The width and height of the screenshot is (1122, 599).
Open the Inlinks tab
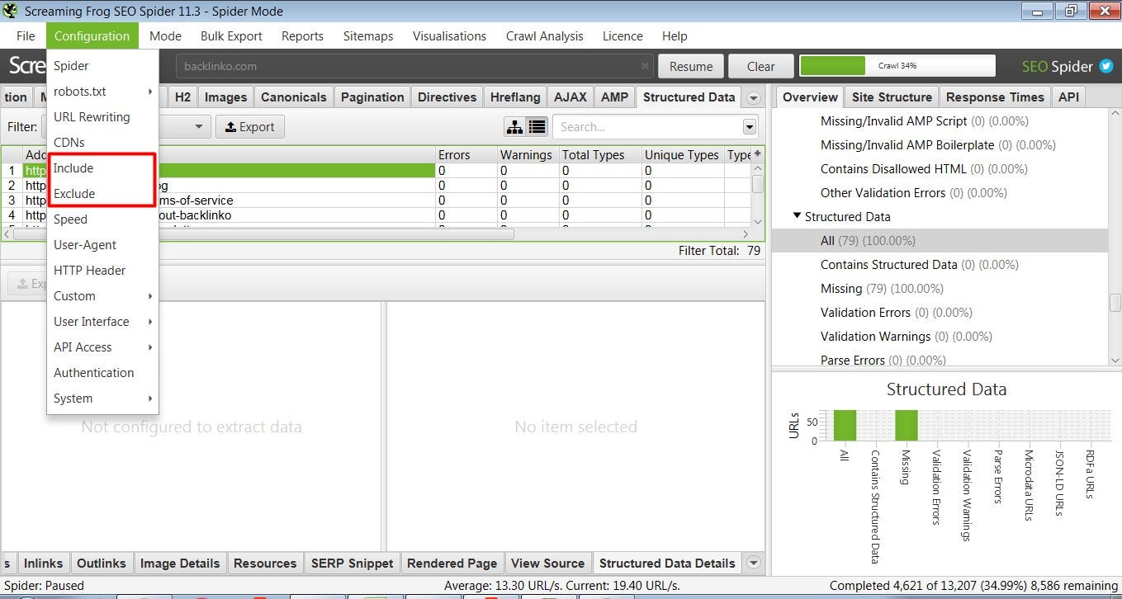[x=43, y=564]
